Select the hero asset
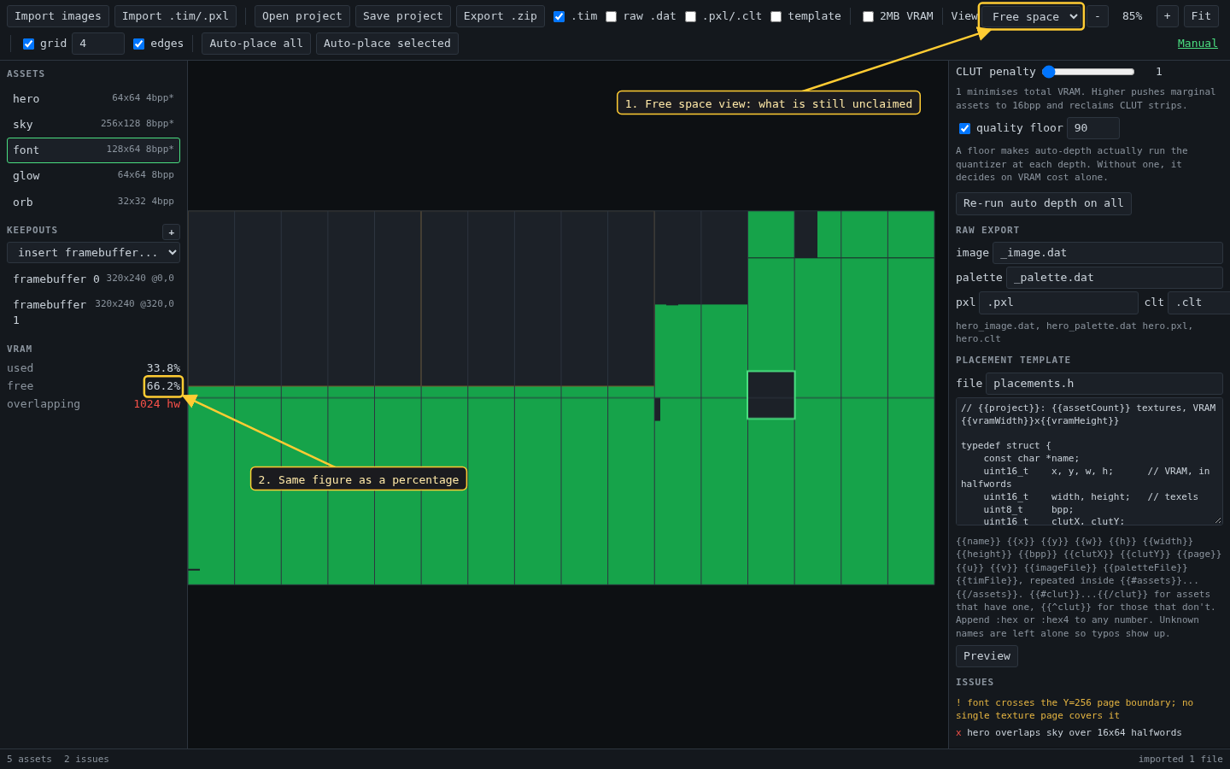 (x=93, y=99)
